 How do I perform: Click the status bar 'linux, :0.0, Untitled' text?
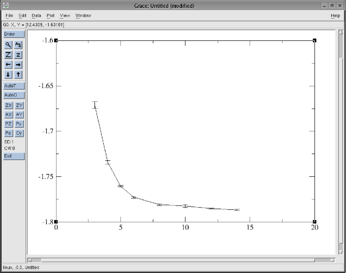(x=21, y=267)
